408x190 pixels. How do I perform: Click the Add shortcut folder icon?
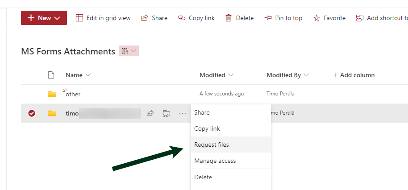click(x=359, y=18)
